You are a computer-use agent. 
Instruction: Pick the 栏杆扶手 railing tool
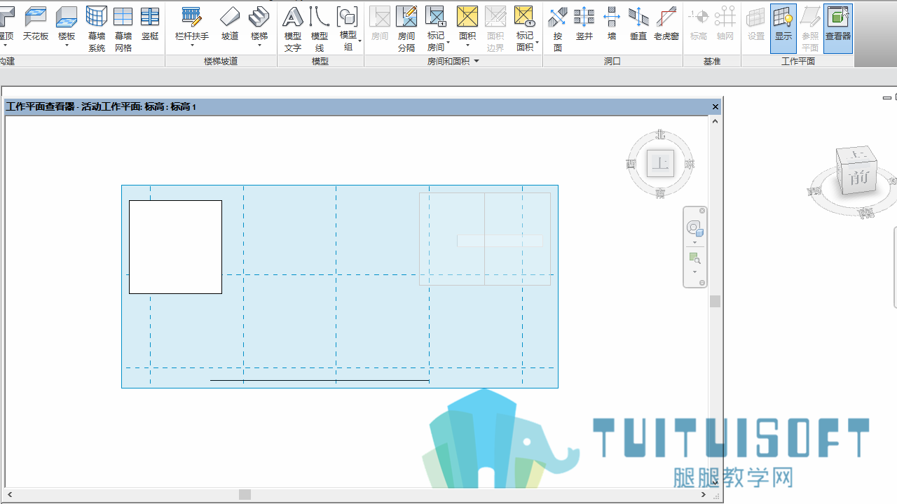(x=191, y=24)
